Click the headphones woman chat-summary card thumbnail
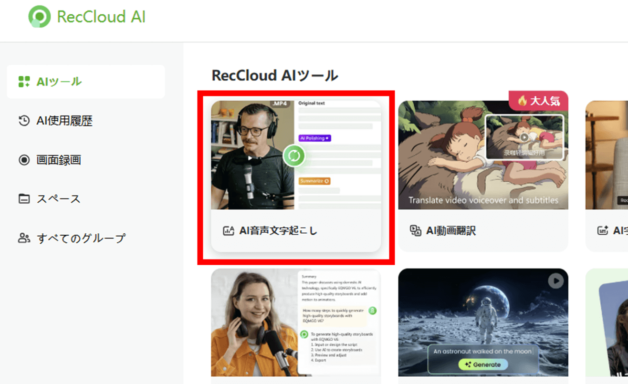 (296, 322)
